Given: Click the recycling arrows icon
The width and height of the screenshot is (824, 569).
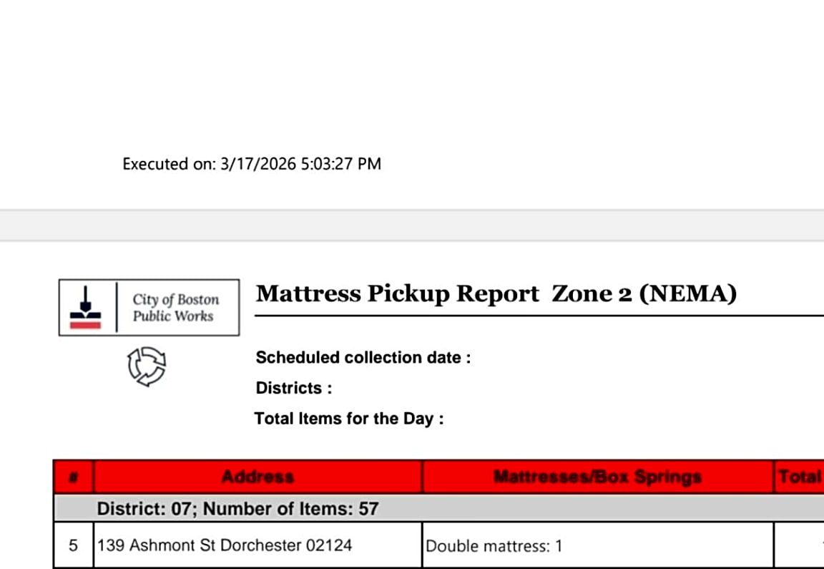Looking at the screenshot, I should click(x=147, y=366).
